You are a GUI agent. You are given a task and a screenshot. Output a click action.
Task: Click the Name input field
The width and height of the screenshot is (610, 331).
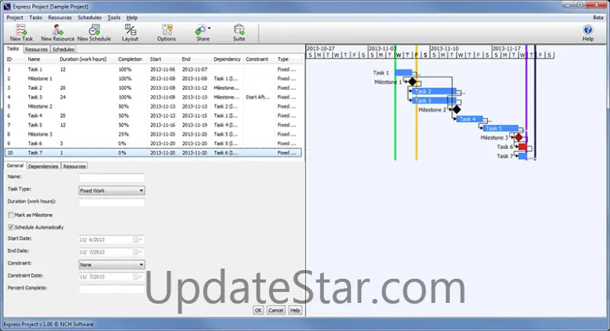click(x=112, y=178)
